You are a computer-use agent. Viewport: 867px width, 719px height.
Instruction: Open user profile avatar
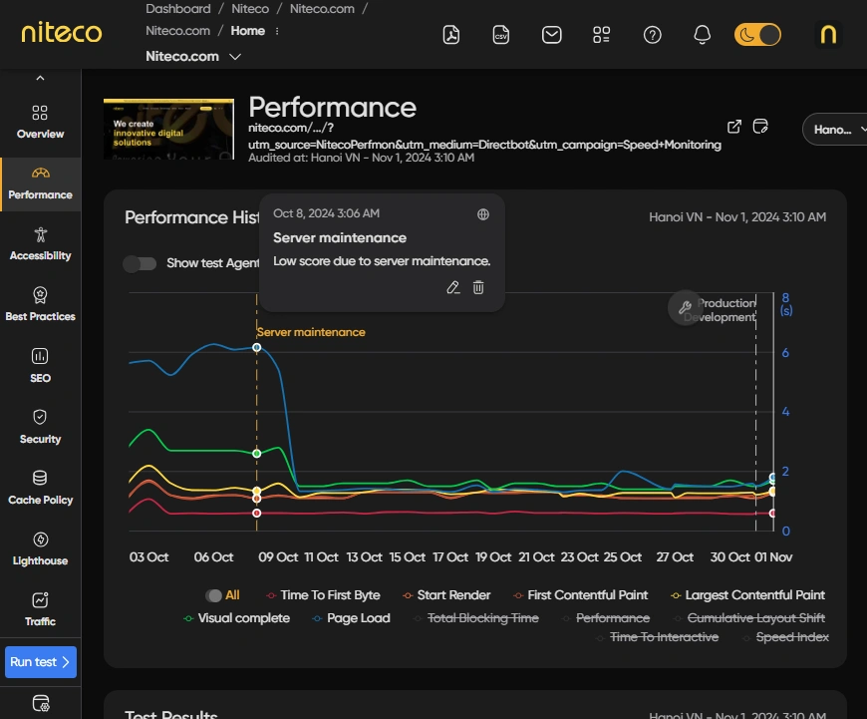click(828, 35)
